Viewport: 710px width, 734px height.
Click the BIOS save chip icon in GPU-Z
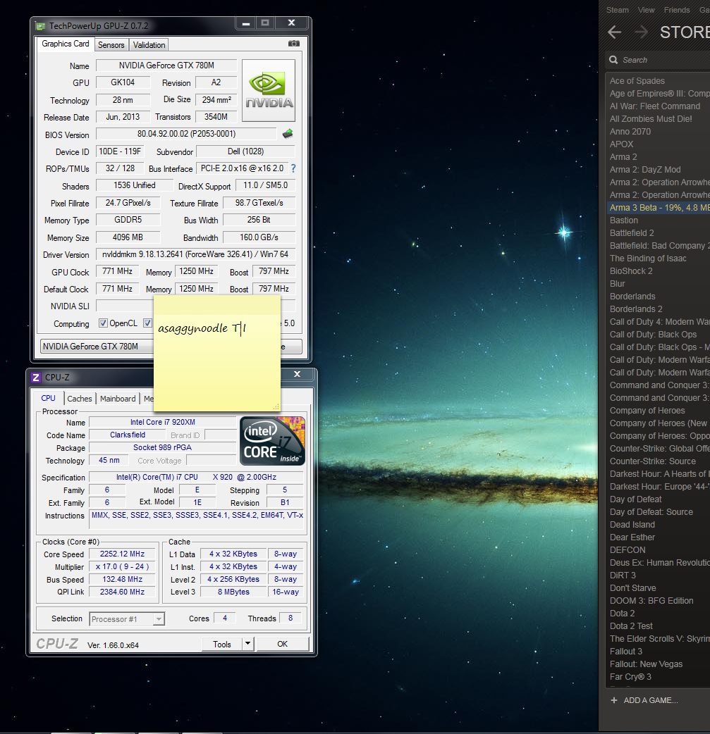[288, 134]
